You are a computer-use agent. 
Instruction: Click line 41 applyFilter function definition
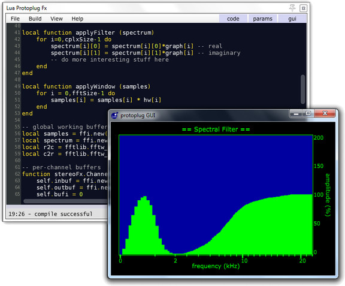point(88,32)
